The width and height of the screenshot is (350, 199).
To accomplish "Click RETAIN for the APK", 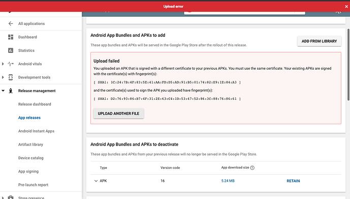I will [x=293, y=181].
